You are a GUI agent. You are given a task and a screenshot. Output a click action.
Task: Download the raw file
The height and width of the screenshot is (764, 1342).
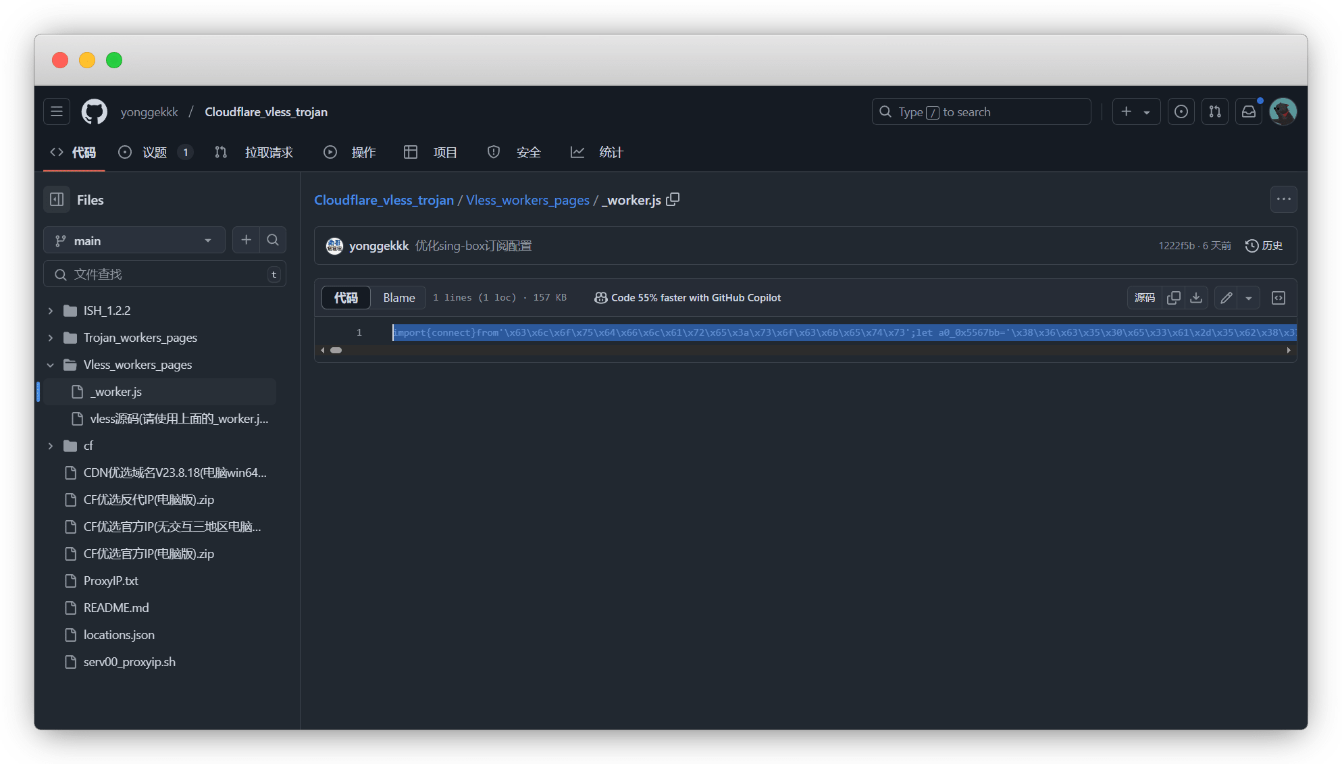click(1196, 298)
